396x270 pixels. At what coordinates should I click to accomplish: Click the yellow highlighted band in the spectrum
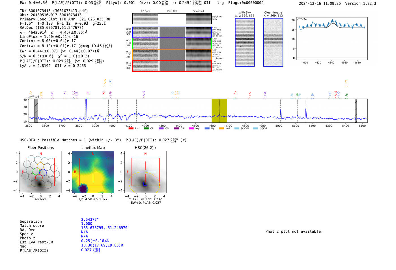tap(219, 110)
